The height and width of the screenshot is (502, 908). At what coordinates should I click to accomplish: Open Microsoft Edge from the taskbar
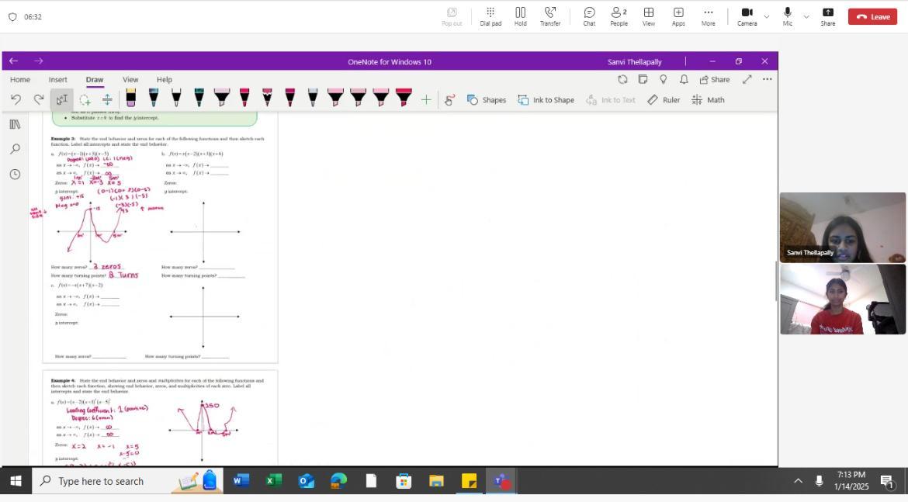(339, 480)
